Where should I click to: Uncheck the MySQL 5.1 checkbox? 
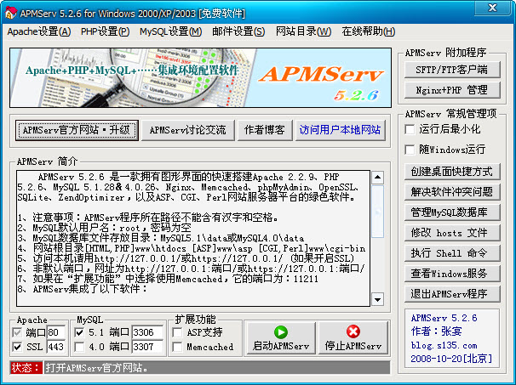coord(79,333)
